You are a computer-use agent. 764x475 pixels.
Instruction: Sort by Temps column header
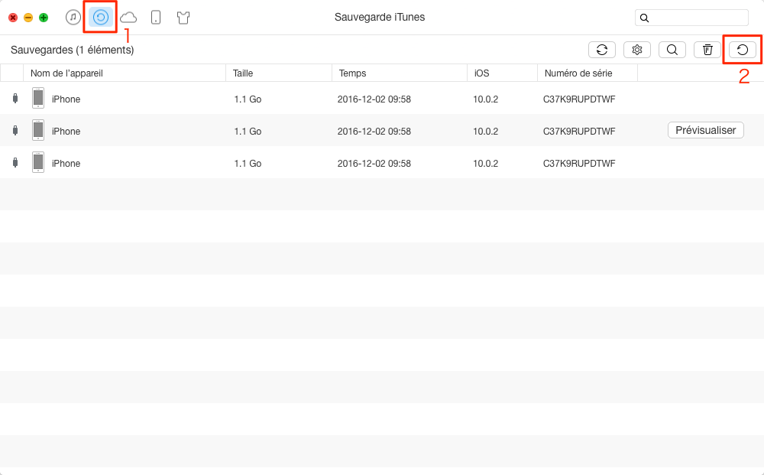click(400, 73)
